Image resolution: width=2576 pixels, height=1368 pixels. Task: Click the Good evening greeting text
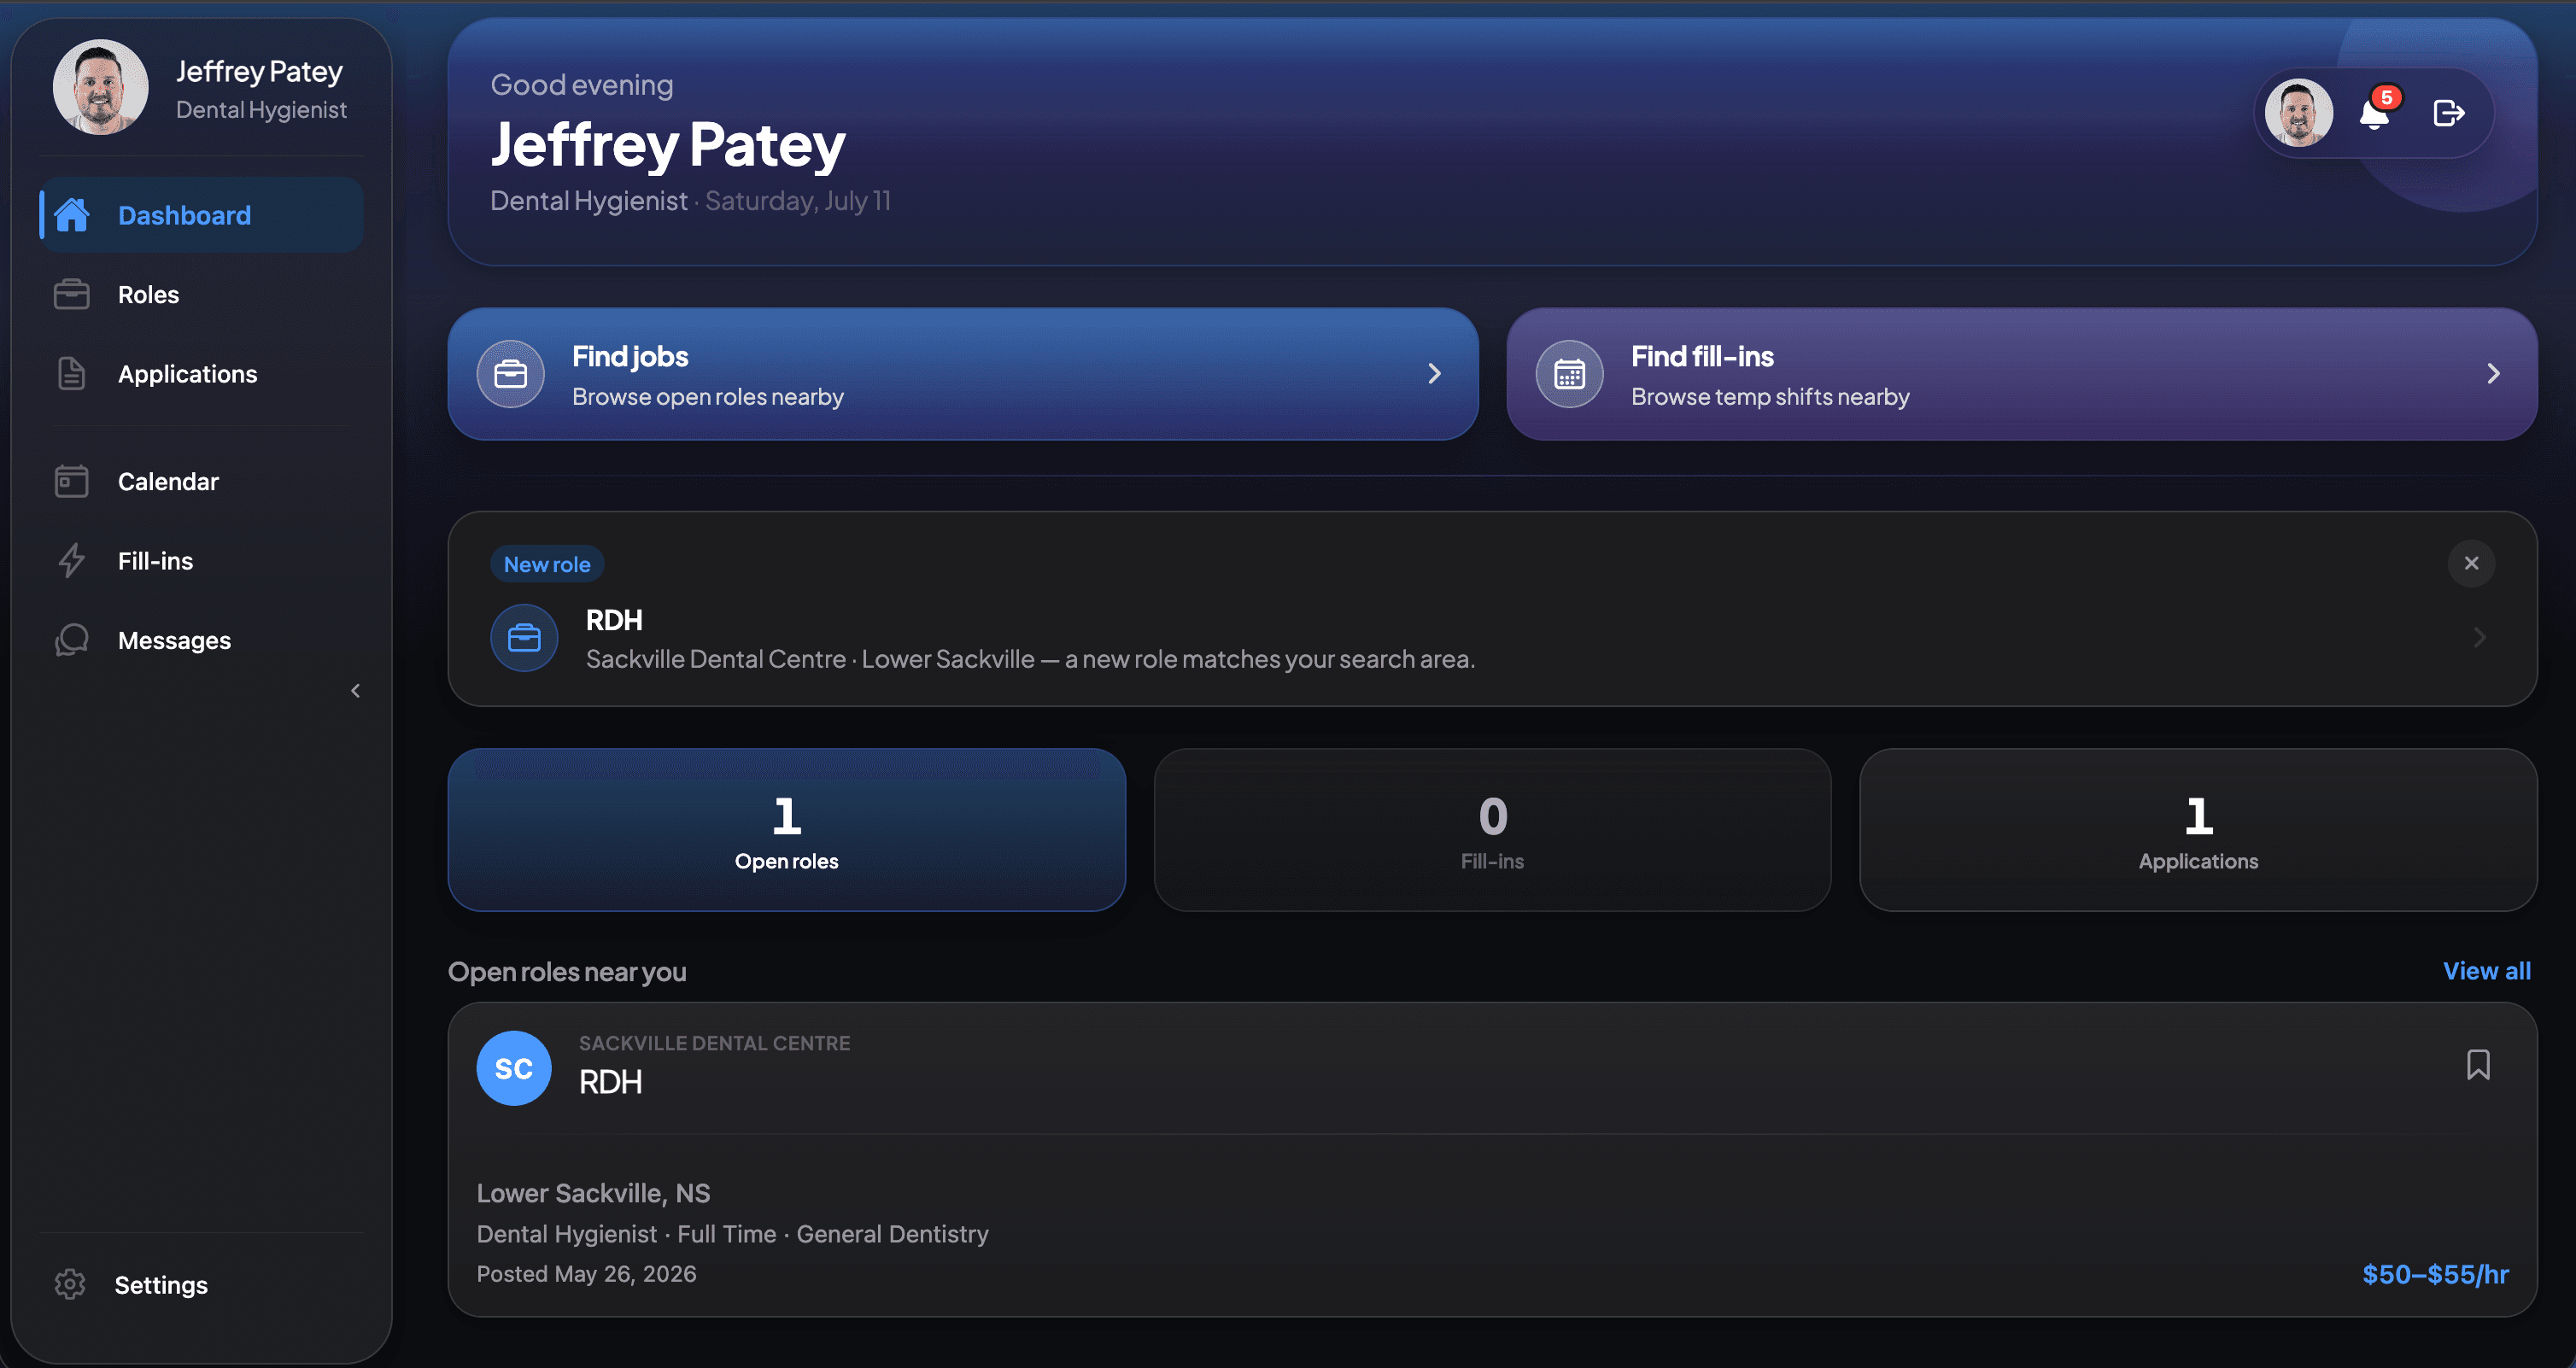click(582, 85)
